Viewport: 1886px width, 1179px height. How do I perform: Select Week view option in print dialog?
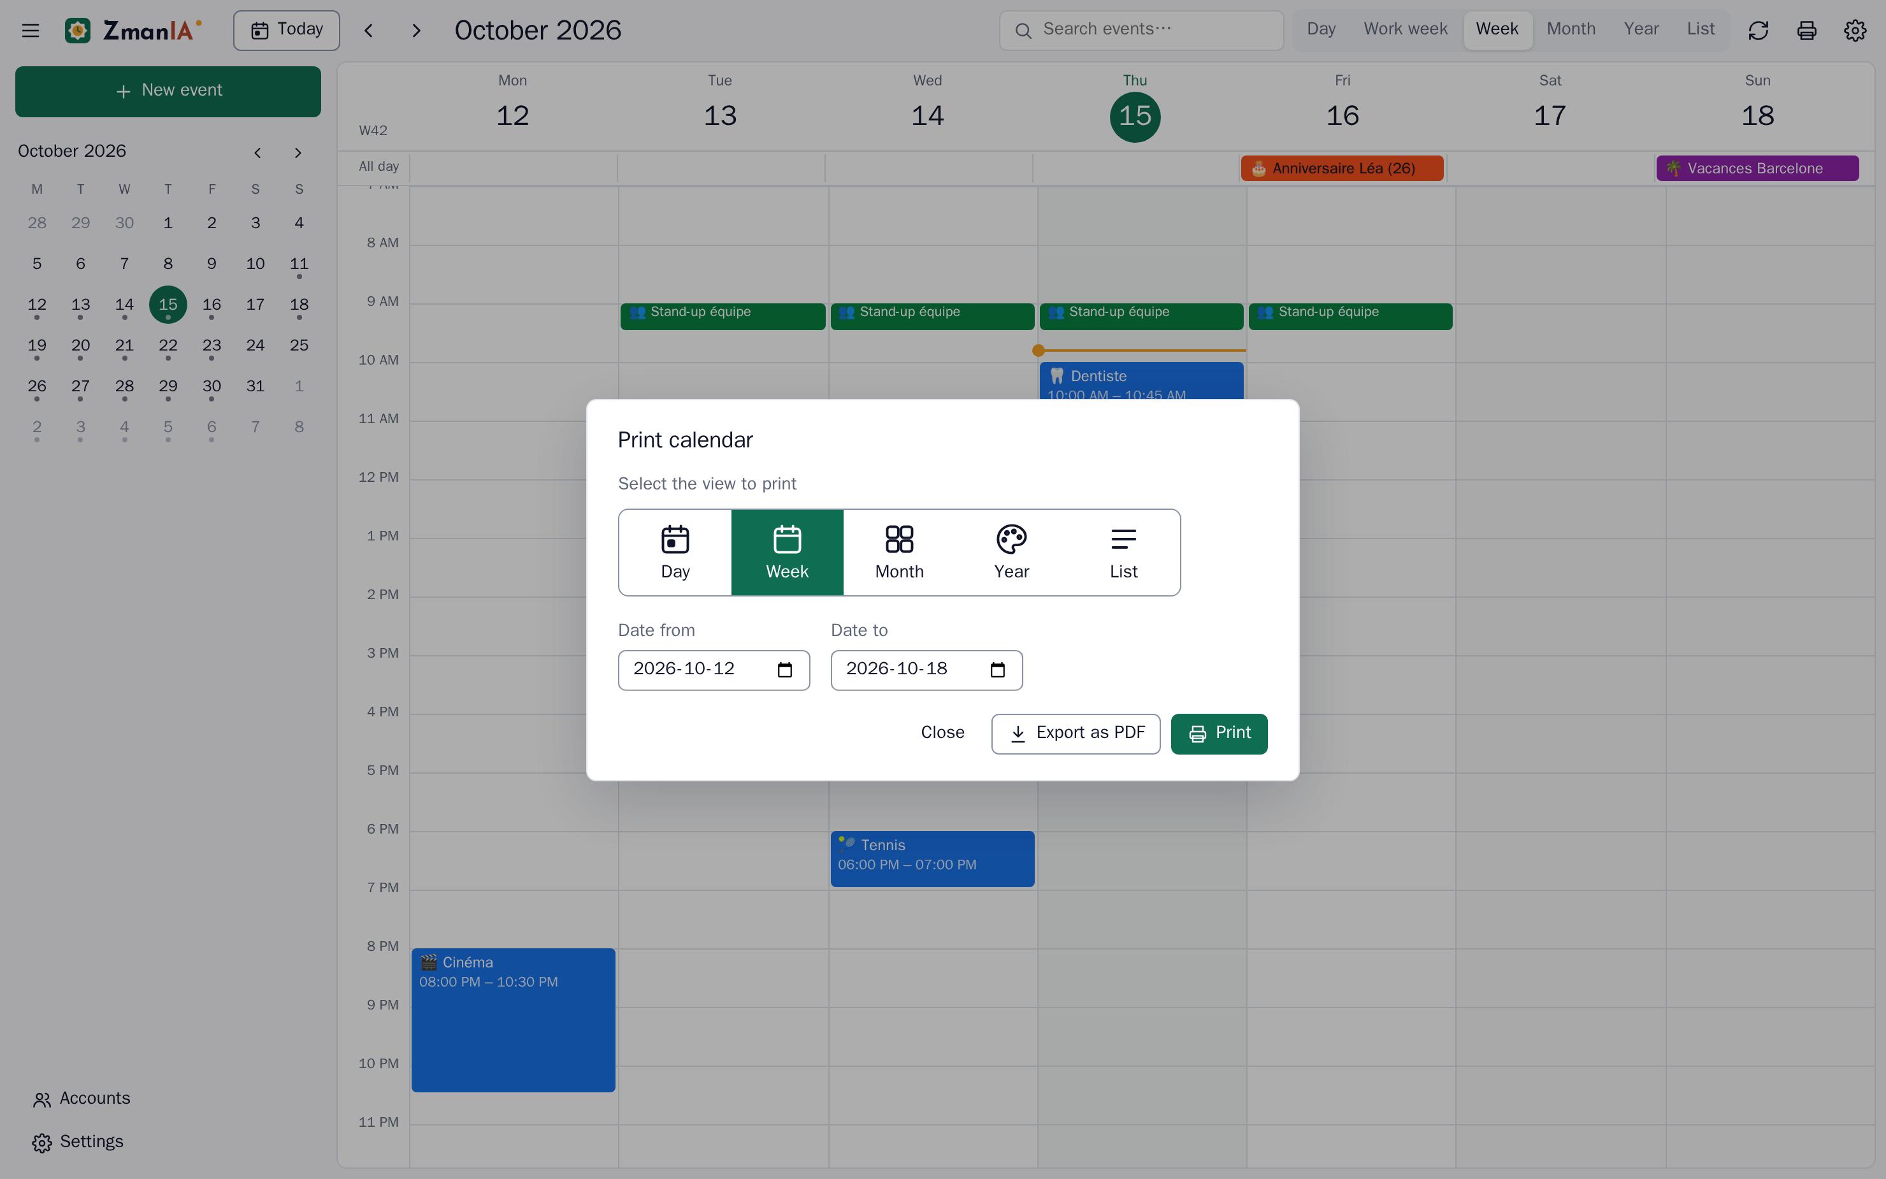pyautogui.click(x=787, y=552)
